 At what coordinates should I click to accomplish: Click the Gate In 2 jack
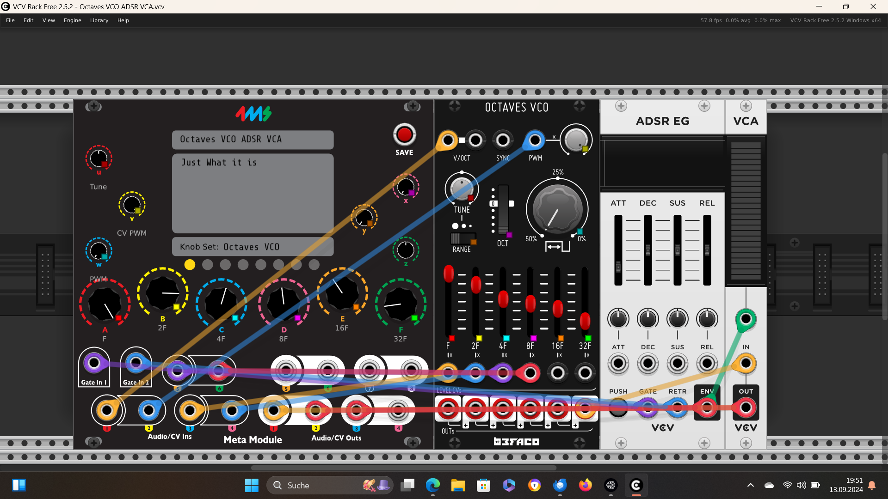click(x=136, y=363)
